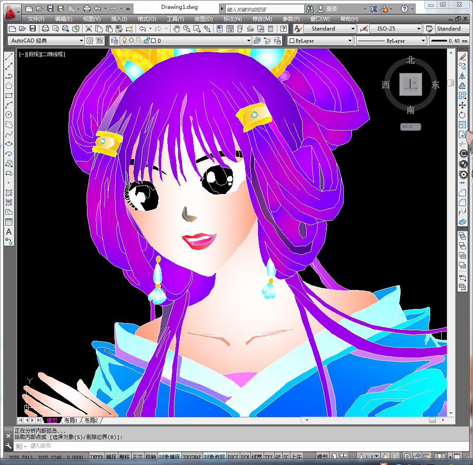Click the WCS button under the ViewCube

point(410,127)
